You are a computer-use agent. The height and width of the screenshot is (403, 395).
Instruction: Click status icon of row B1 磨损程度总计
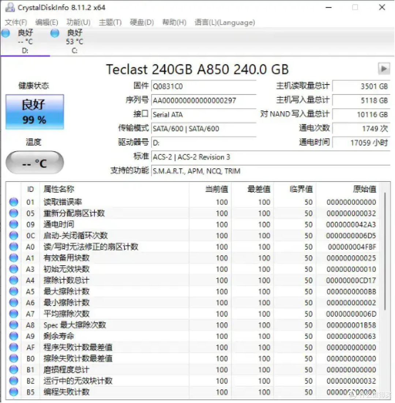[14, 370]
